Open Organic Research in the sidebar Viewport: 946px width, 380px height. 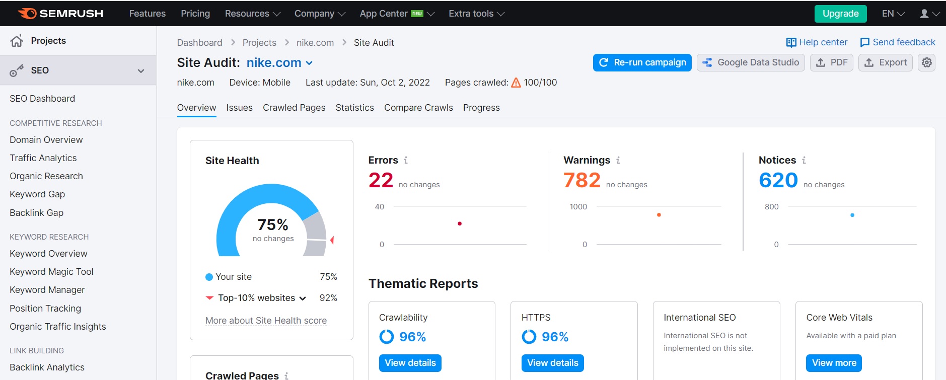(x=46, y=176)
